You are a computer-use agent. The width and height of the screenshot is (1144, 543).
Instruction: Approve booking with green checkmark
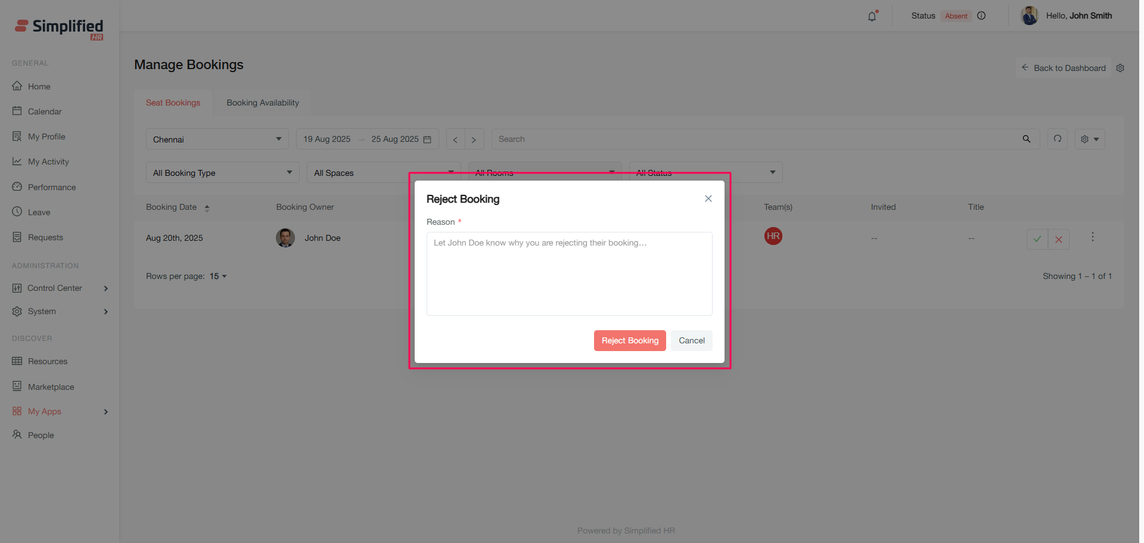[x=1037, y=239]
